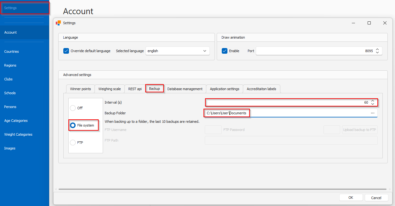Image resolution: width=395 pixels, height=206 pixels.
Task: Open Images in the left sidebar
Action: [x=25, y=148]
